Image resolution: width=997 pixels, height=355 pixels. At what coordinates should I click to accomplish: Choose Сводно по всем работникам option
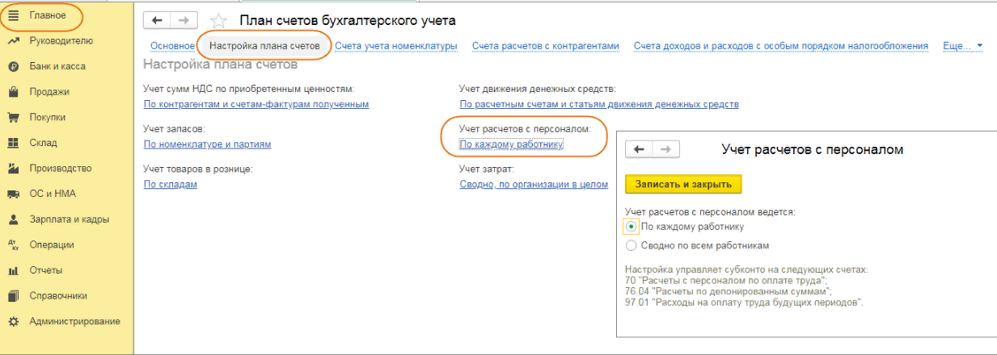(x=632, y=245)
